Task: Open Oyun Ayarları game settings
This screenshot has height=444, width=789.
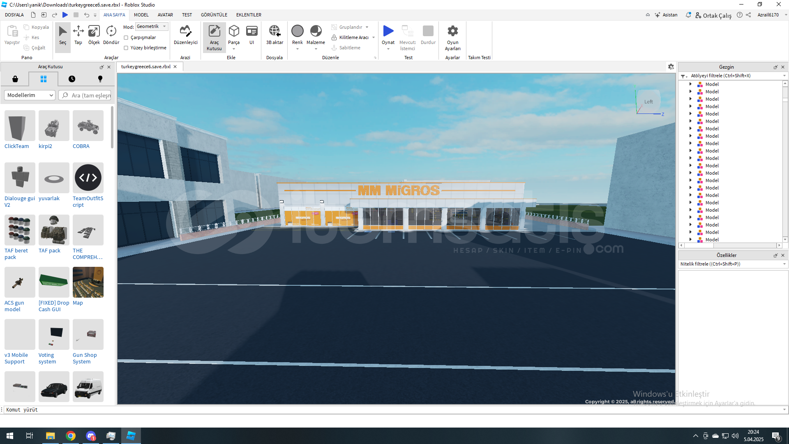Action: [452, 37]
